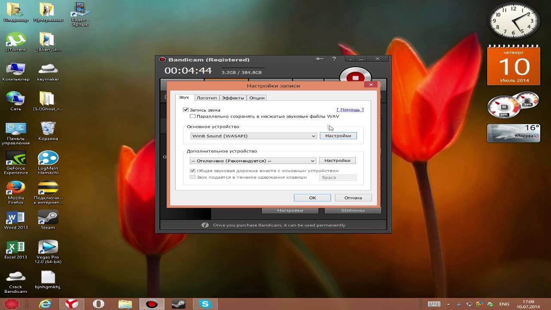Launch Steam desktop shortcut

click(48, 220)
